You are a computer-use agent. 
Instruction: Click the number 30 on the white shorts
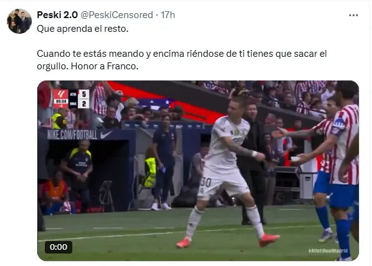(x=206, y=182)
